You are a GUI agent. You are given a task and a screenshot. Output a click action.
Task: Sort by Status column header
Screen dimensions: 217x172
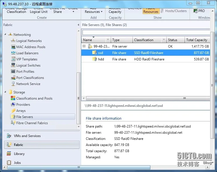(x=176, y=40)
